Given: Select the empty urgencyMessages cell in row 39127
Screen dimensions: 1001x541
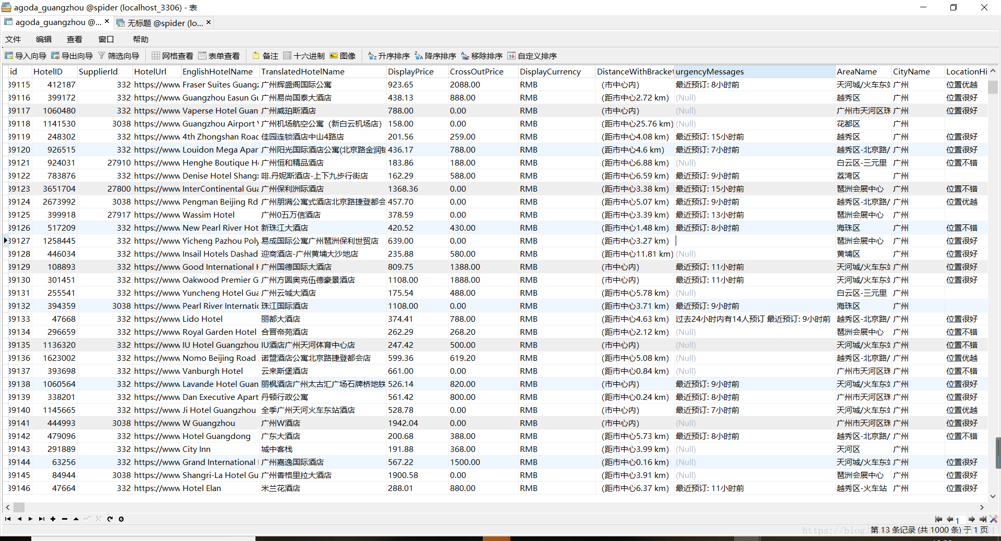Looking at the screenshot, I should 754,241.
